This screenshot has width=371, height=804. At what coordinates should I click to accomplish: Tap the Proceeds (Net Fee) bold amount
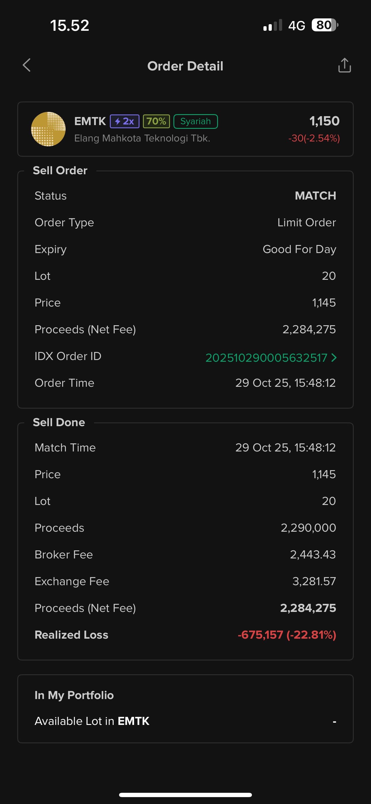coord(308,608)
